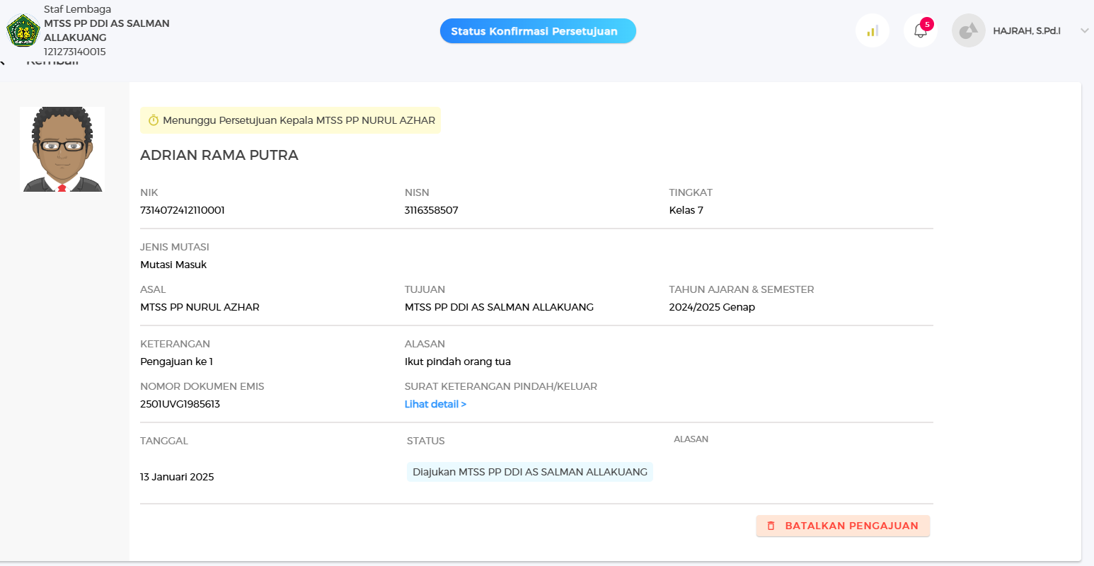Click the trash icon in Batalkan Pengajuan

point(771,526)
